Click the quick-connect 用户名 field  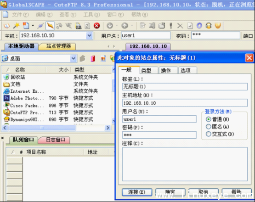(x=146, y=35)
